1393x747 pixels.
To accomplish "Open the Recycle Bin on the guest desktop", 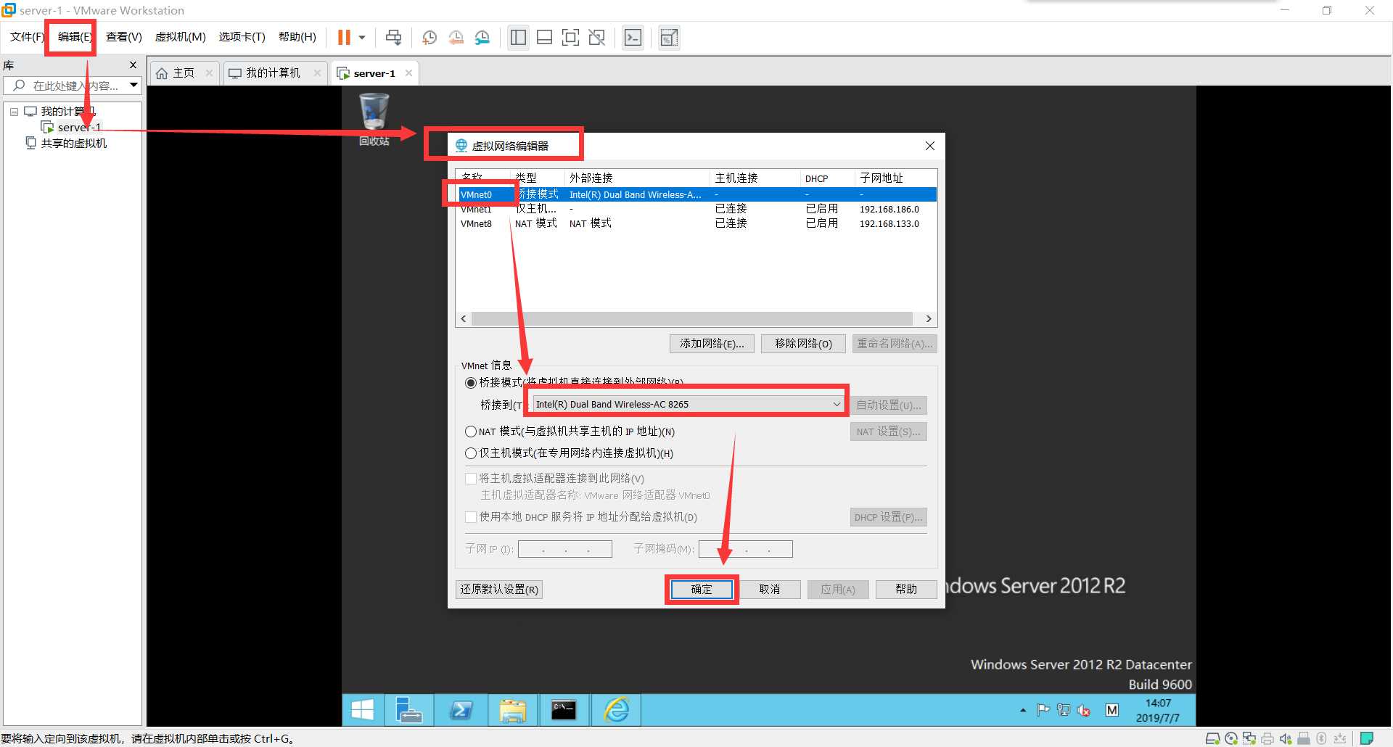I will tap(374, 120).
